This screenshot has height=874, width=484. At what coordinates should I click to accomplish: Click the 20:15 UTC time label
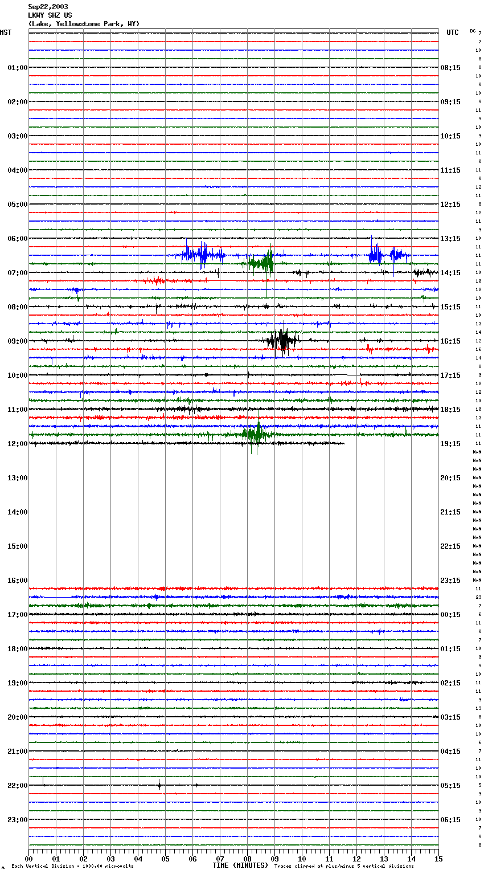pos(450,478)
